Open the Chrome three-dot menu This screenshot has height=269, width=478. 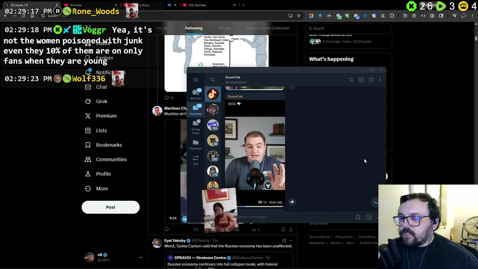[473, 16]
